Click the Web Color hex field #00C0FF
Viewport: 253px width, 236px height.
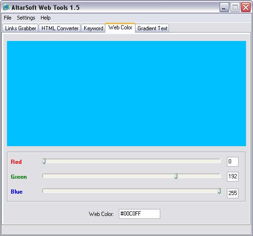[139, 214]
